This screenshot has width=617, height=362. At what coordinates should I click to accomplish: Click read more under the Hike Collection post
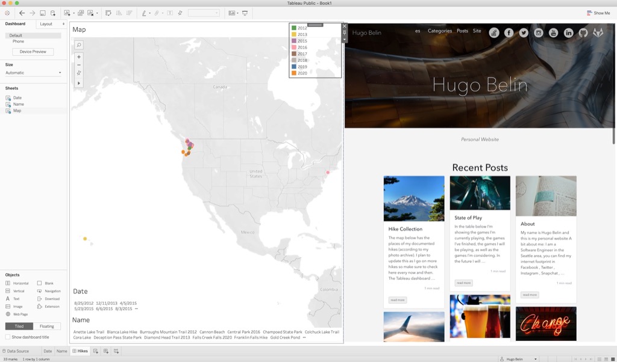[x=397, y=299]
